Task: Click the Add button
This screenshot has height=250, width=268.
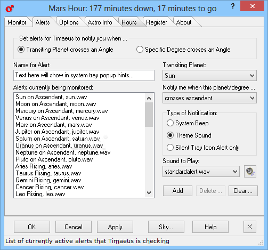Action: 177,191
